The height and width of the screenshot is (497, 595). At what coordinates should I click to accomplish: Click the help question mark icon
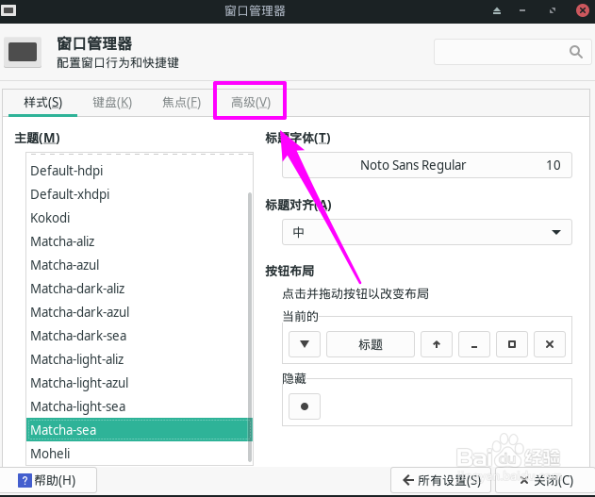(25, 480)
